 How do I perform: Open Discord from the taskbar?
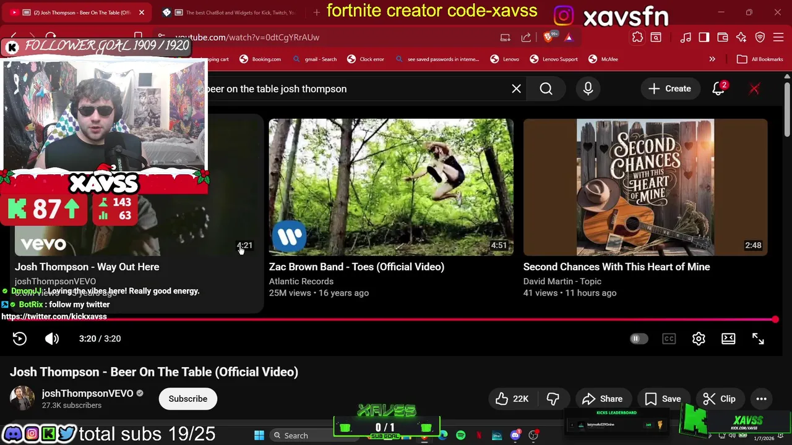(515, 435)
